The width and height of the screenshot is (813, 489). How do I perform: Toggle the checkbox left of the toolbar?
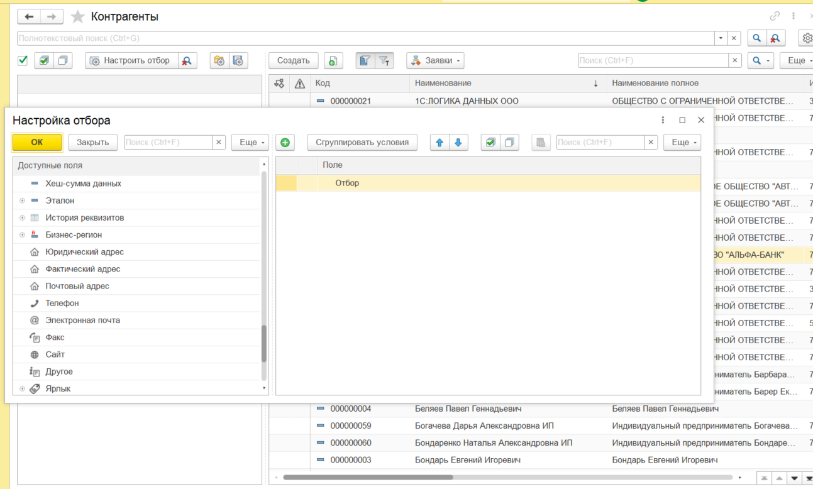23,60
